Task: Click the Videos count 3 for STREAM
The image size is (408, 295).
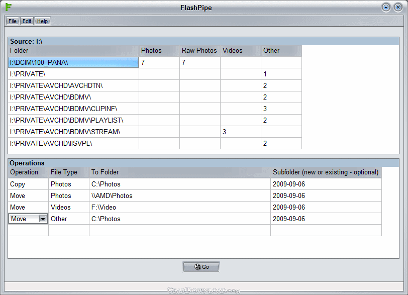Action: pyautogui.click(x=241, y=132)
